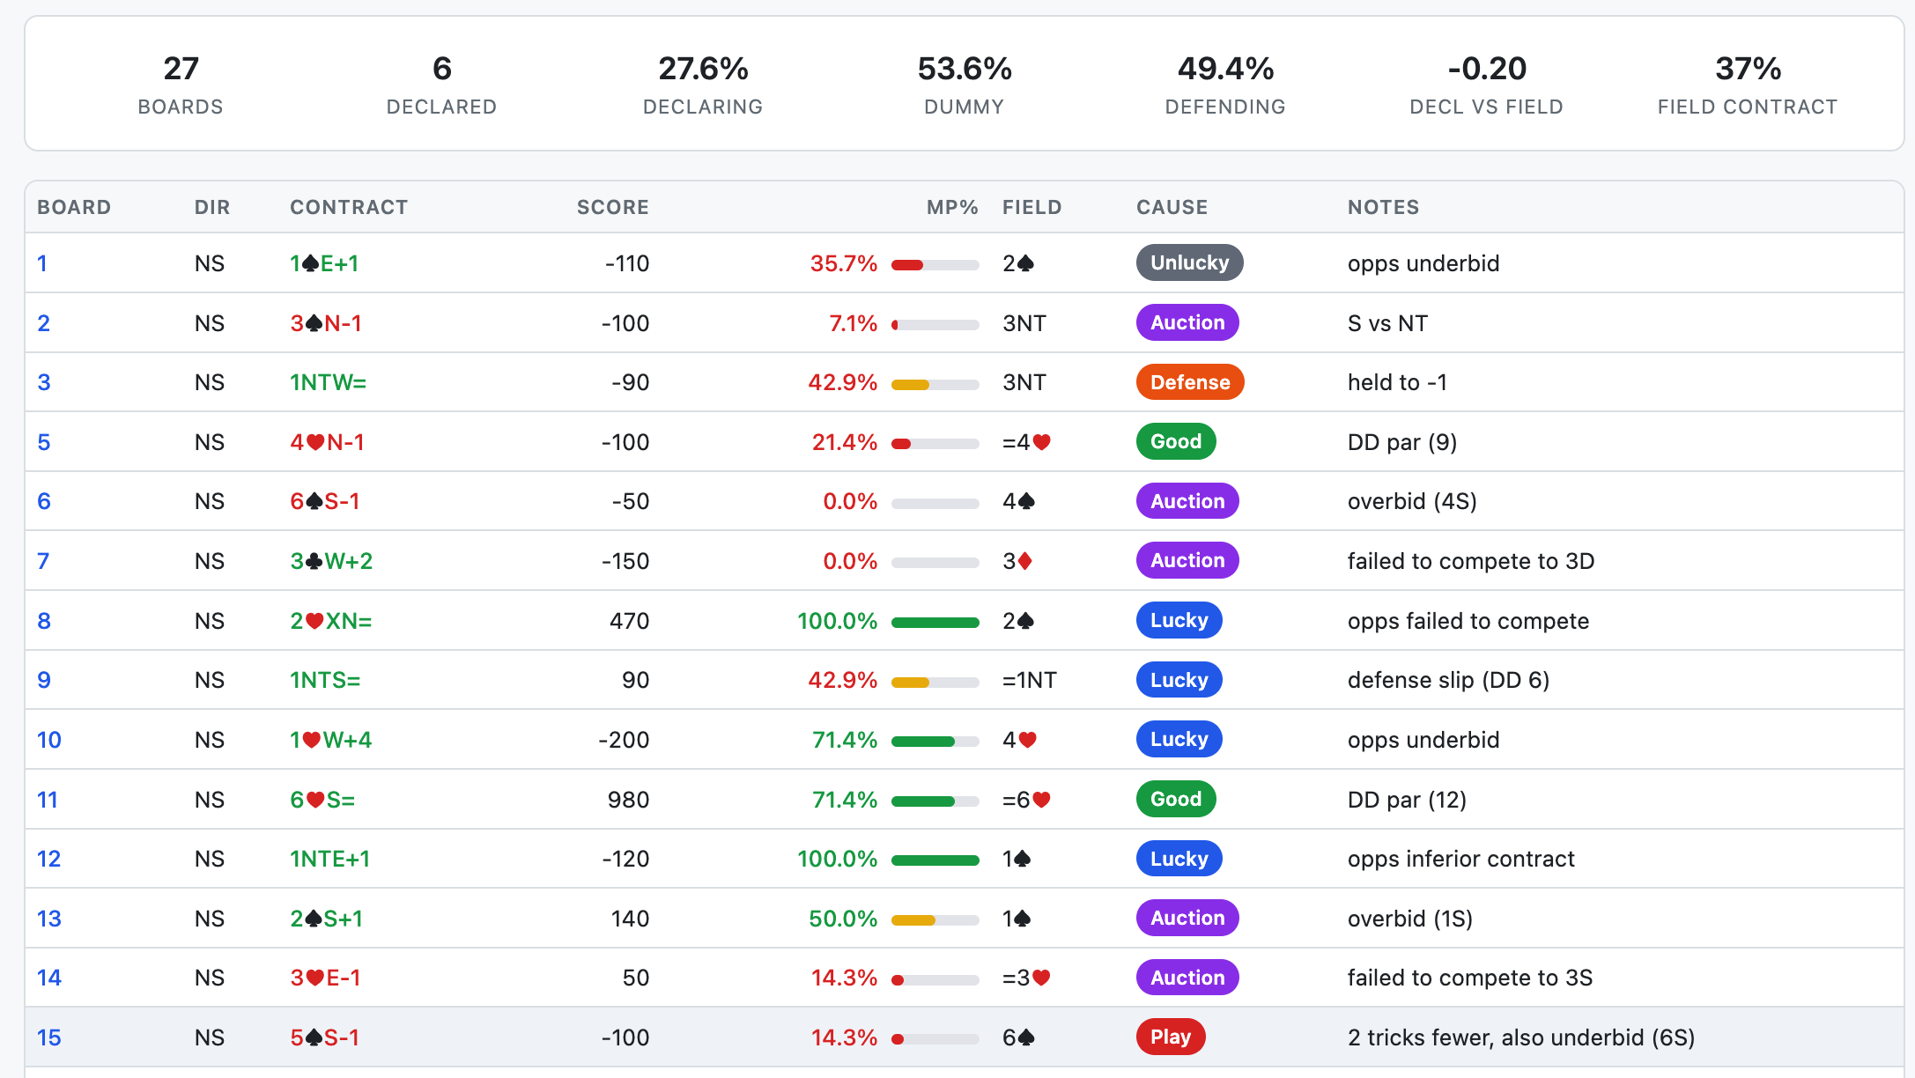1915x1078 pixels.
Task: Click board 8 number link
Action: pos(44,621)
